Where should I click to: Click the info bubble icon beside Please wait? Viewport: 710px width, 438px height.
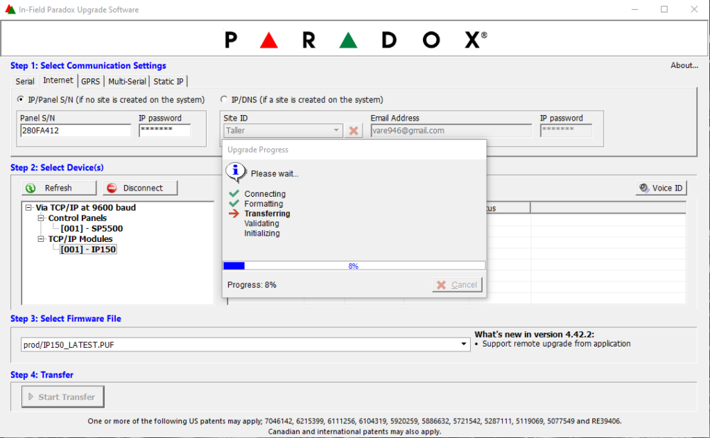[x=236, y=173]
